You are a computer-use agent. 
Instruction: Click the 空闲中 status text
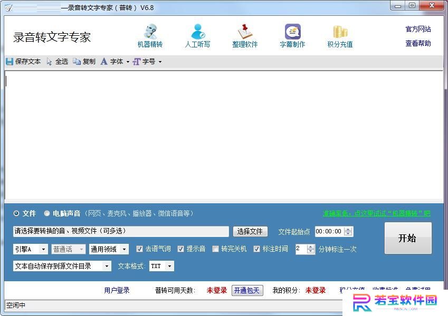tap(16, 305)
